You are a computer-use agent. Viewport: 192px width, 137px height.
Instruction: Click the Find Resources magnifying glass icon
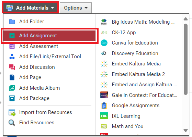pos(12,123)
